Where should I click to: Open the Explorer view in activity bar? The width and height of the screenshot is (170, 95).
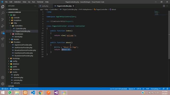[3, 7]
